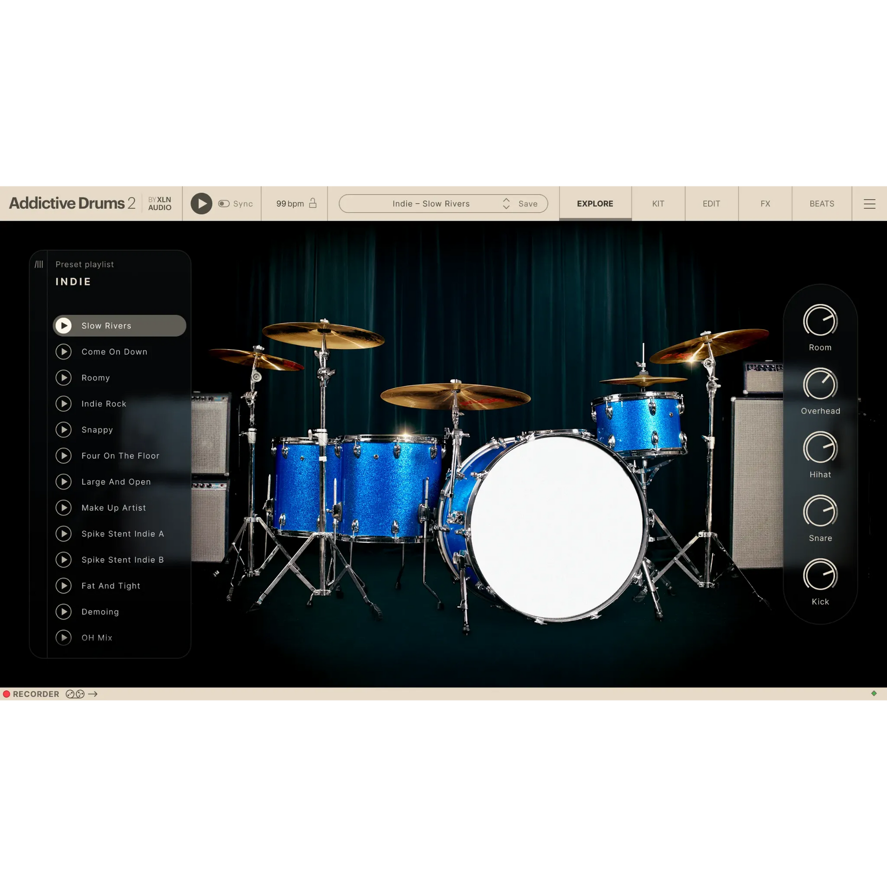Choose Large And Open label
The width and height of the screenshot is (887, 887).
click(x=116, y=482)
